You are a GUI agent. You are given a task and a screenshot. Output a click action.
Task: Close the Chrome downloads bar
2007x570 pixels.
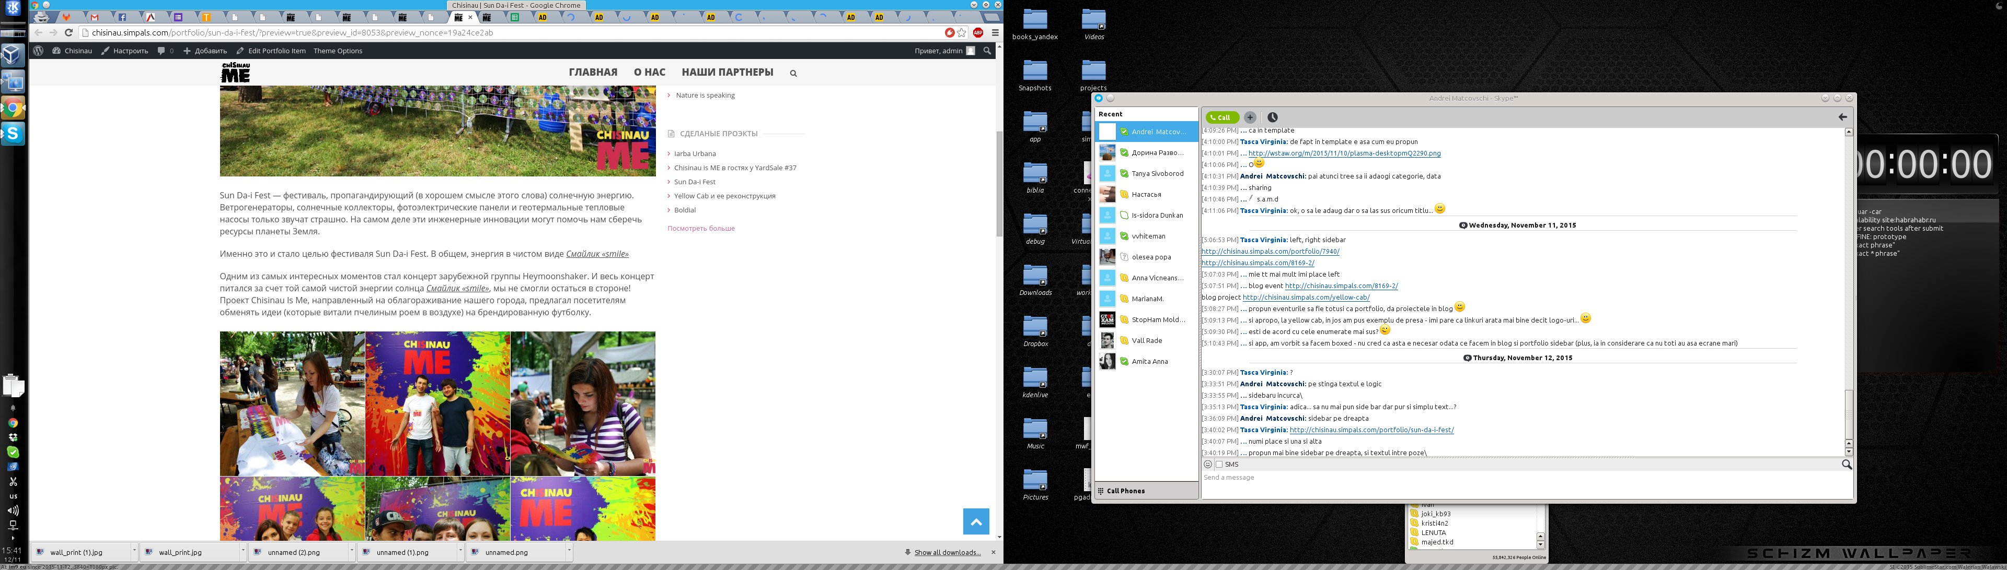click(x=994, y=552)
